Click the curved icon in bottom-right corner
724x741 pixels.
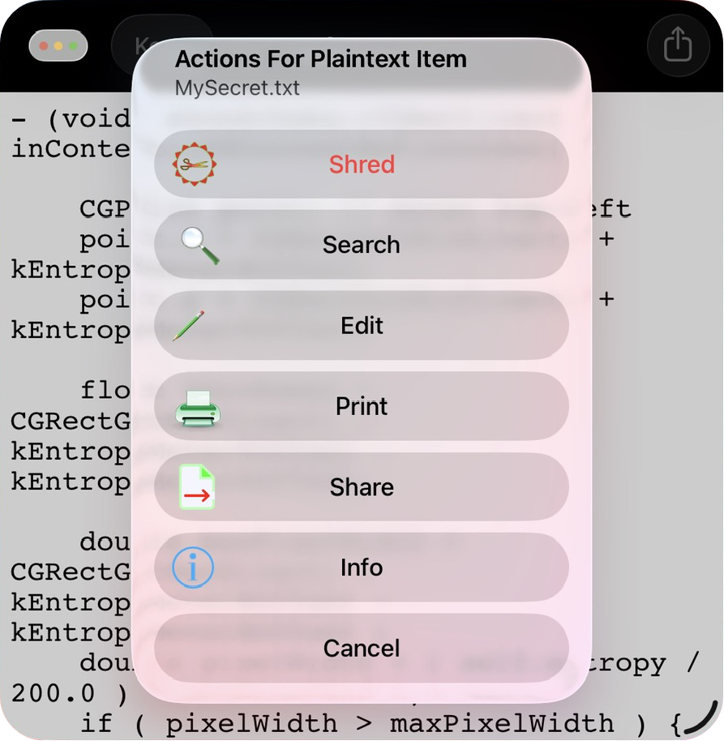700,718
